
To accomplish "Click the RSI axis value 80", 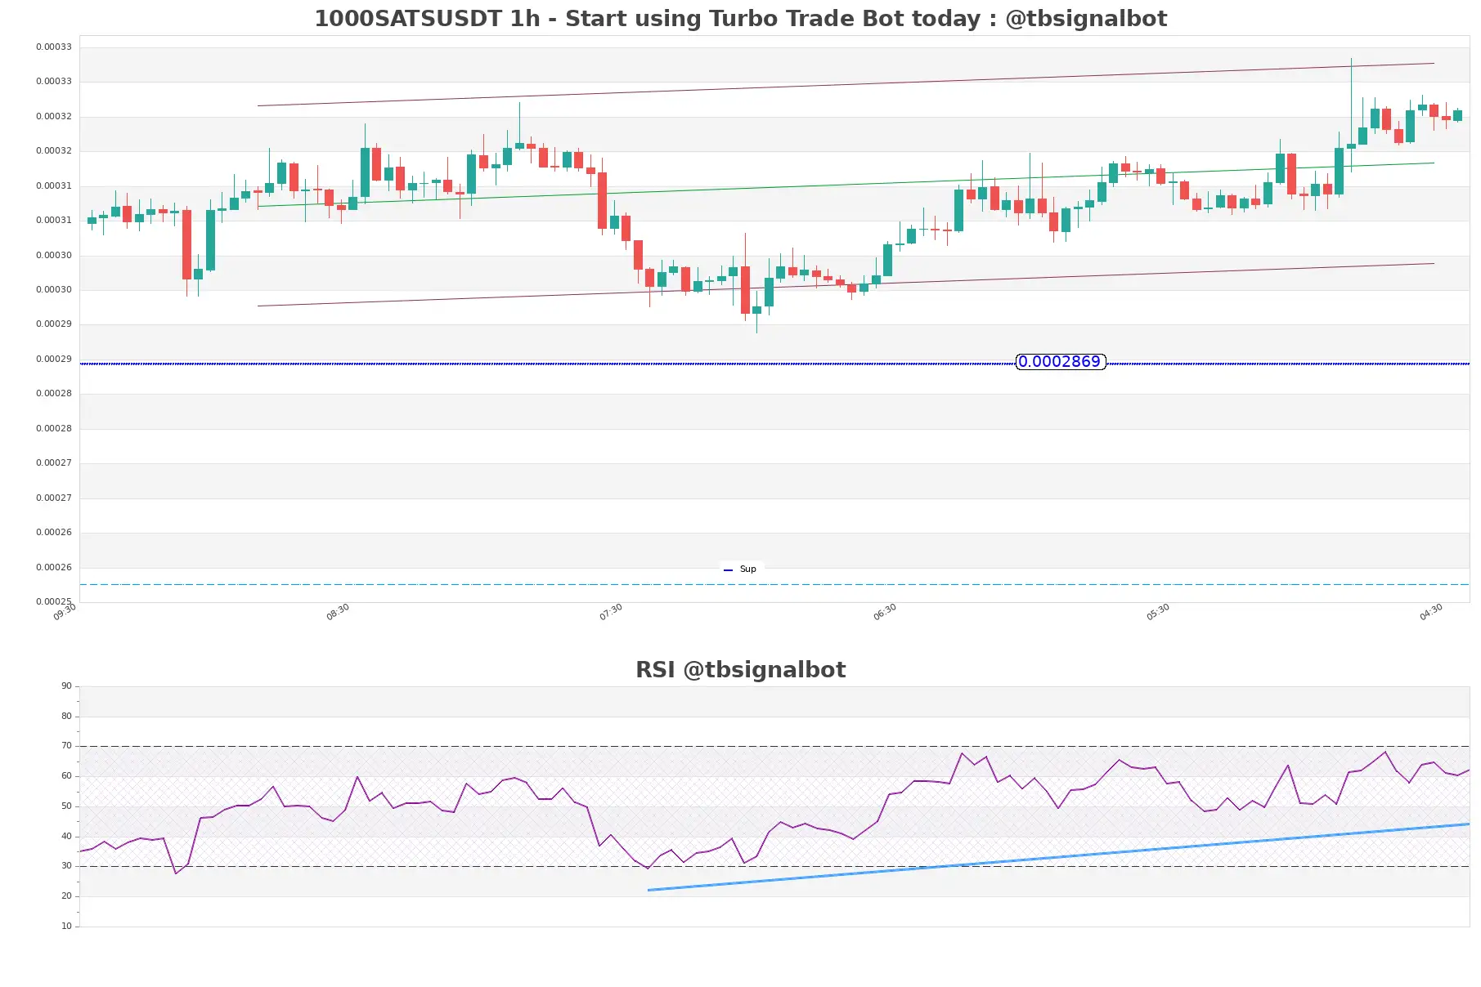I will (x=66, y=717).
